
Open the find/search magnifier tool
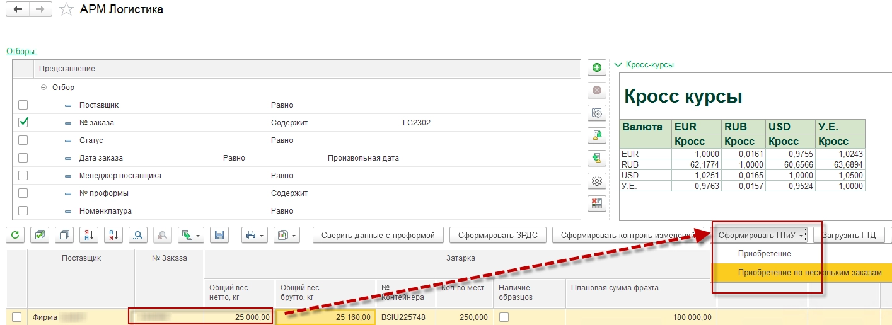coord(138,235)
